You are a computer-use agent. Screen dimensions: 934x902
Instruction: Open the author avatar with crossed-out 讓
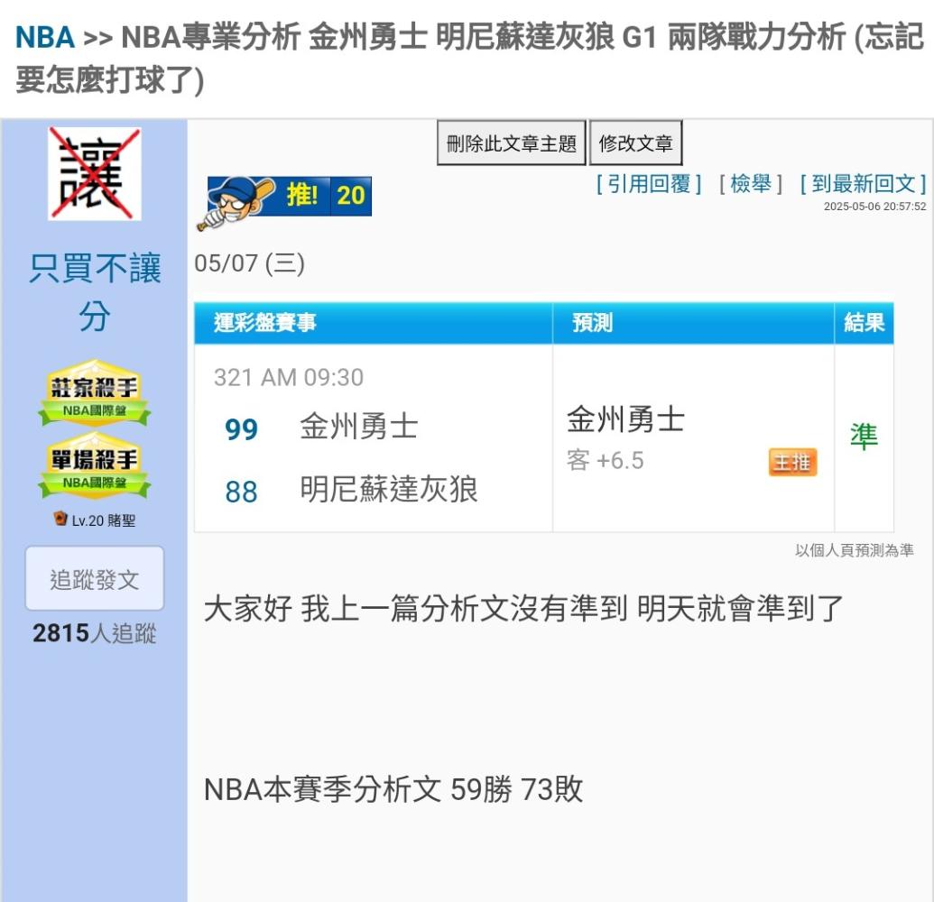tap(95, 173)
